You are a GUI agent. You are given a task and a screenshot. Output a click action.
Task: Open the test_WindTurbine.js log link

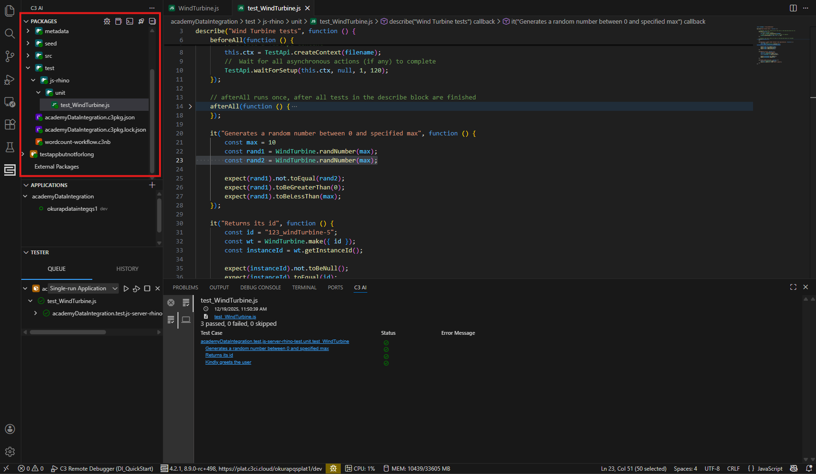click(235, 316)
